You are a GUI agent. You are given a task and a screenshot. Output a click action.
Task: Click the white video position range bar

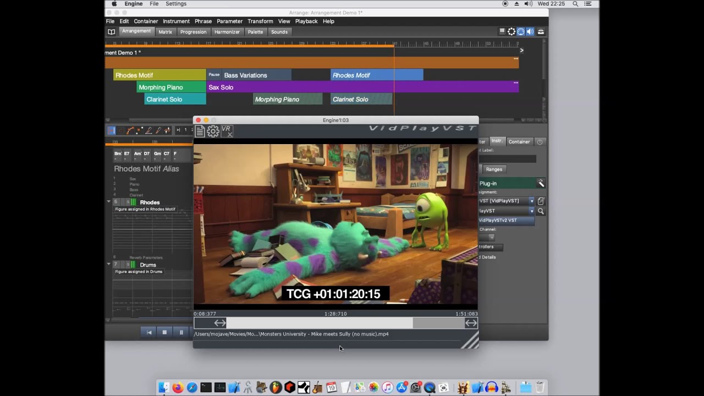tap(320, 323)
